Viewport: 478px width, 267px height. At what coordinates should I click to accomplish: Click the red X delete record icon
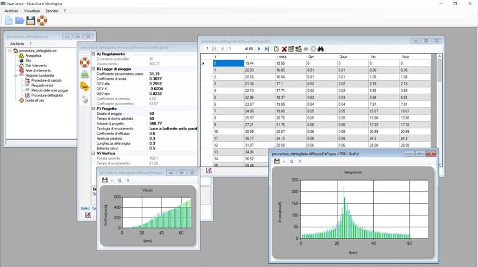[284, 49]
